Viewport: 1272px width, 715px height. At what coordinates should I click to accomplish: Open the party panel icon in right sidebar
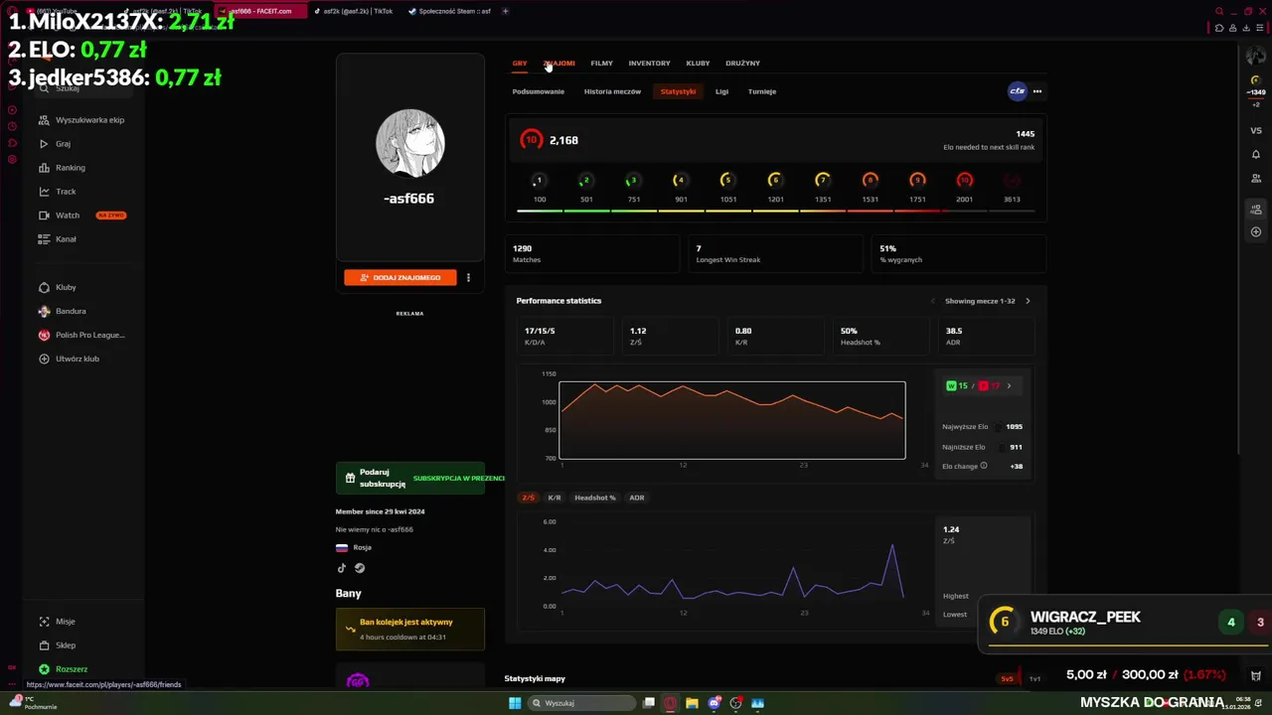[1256, 210]
